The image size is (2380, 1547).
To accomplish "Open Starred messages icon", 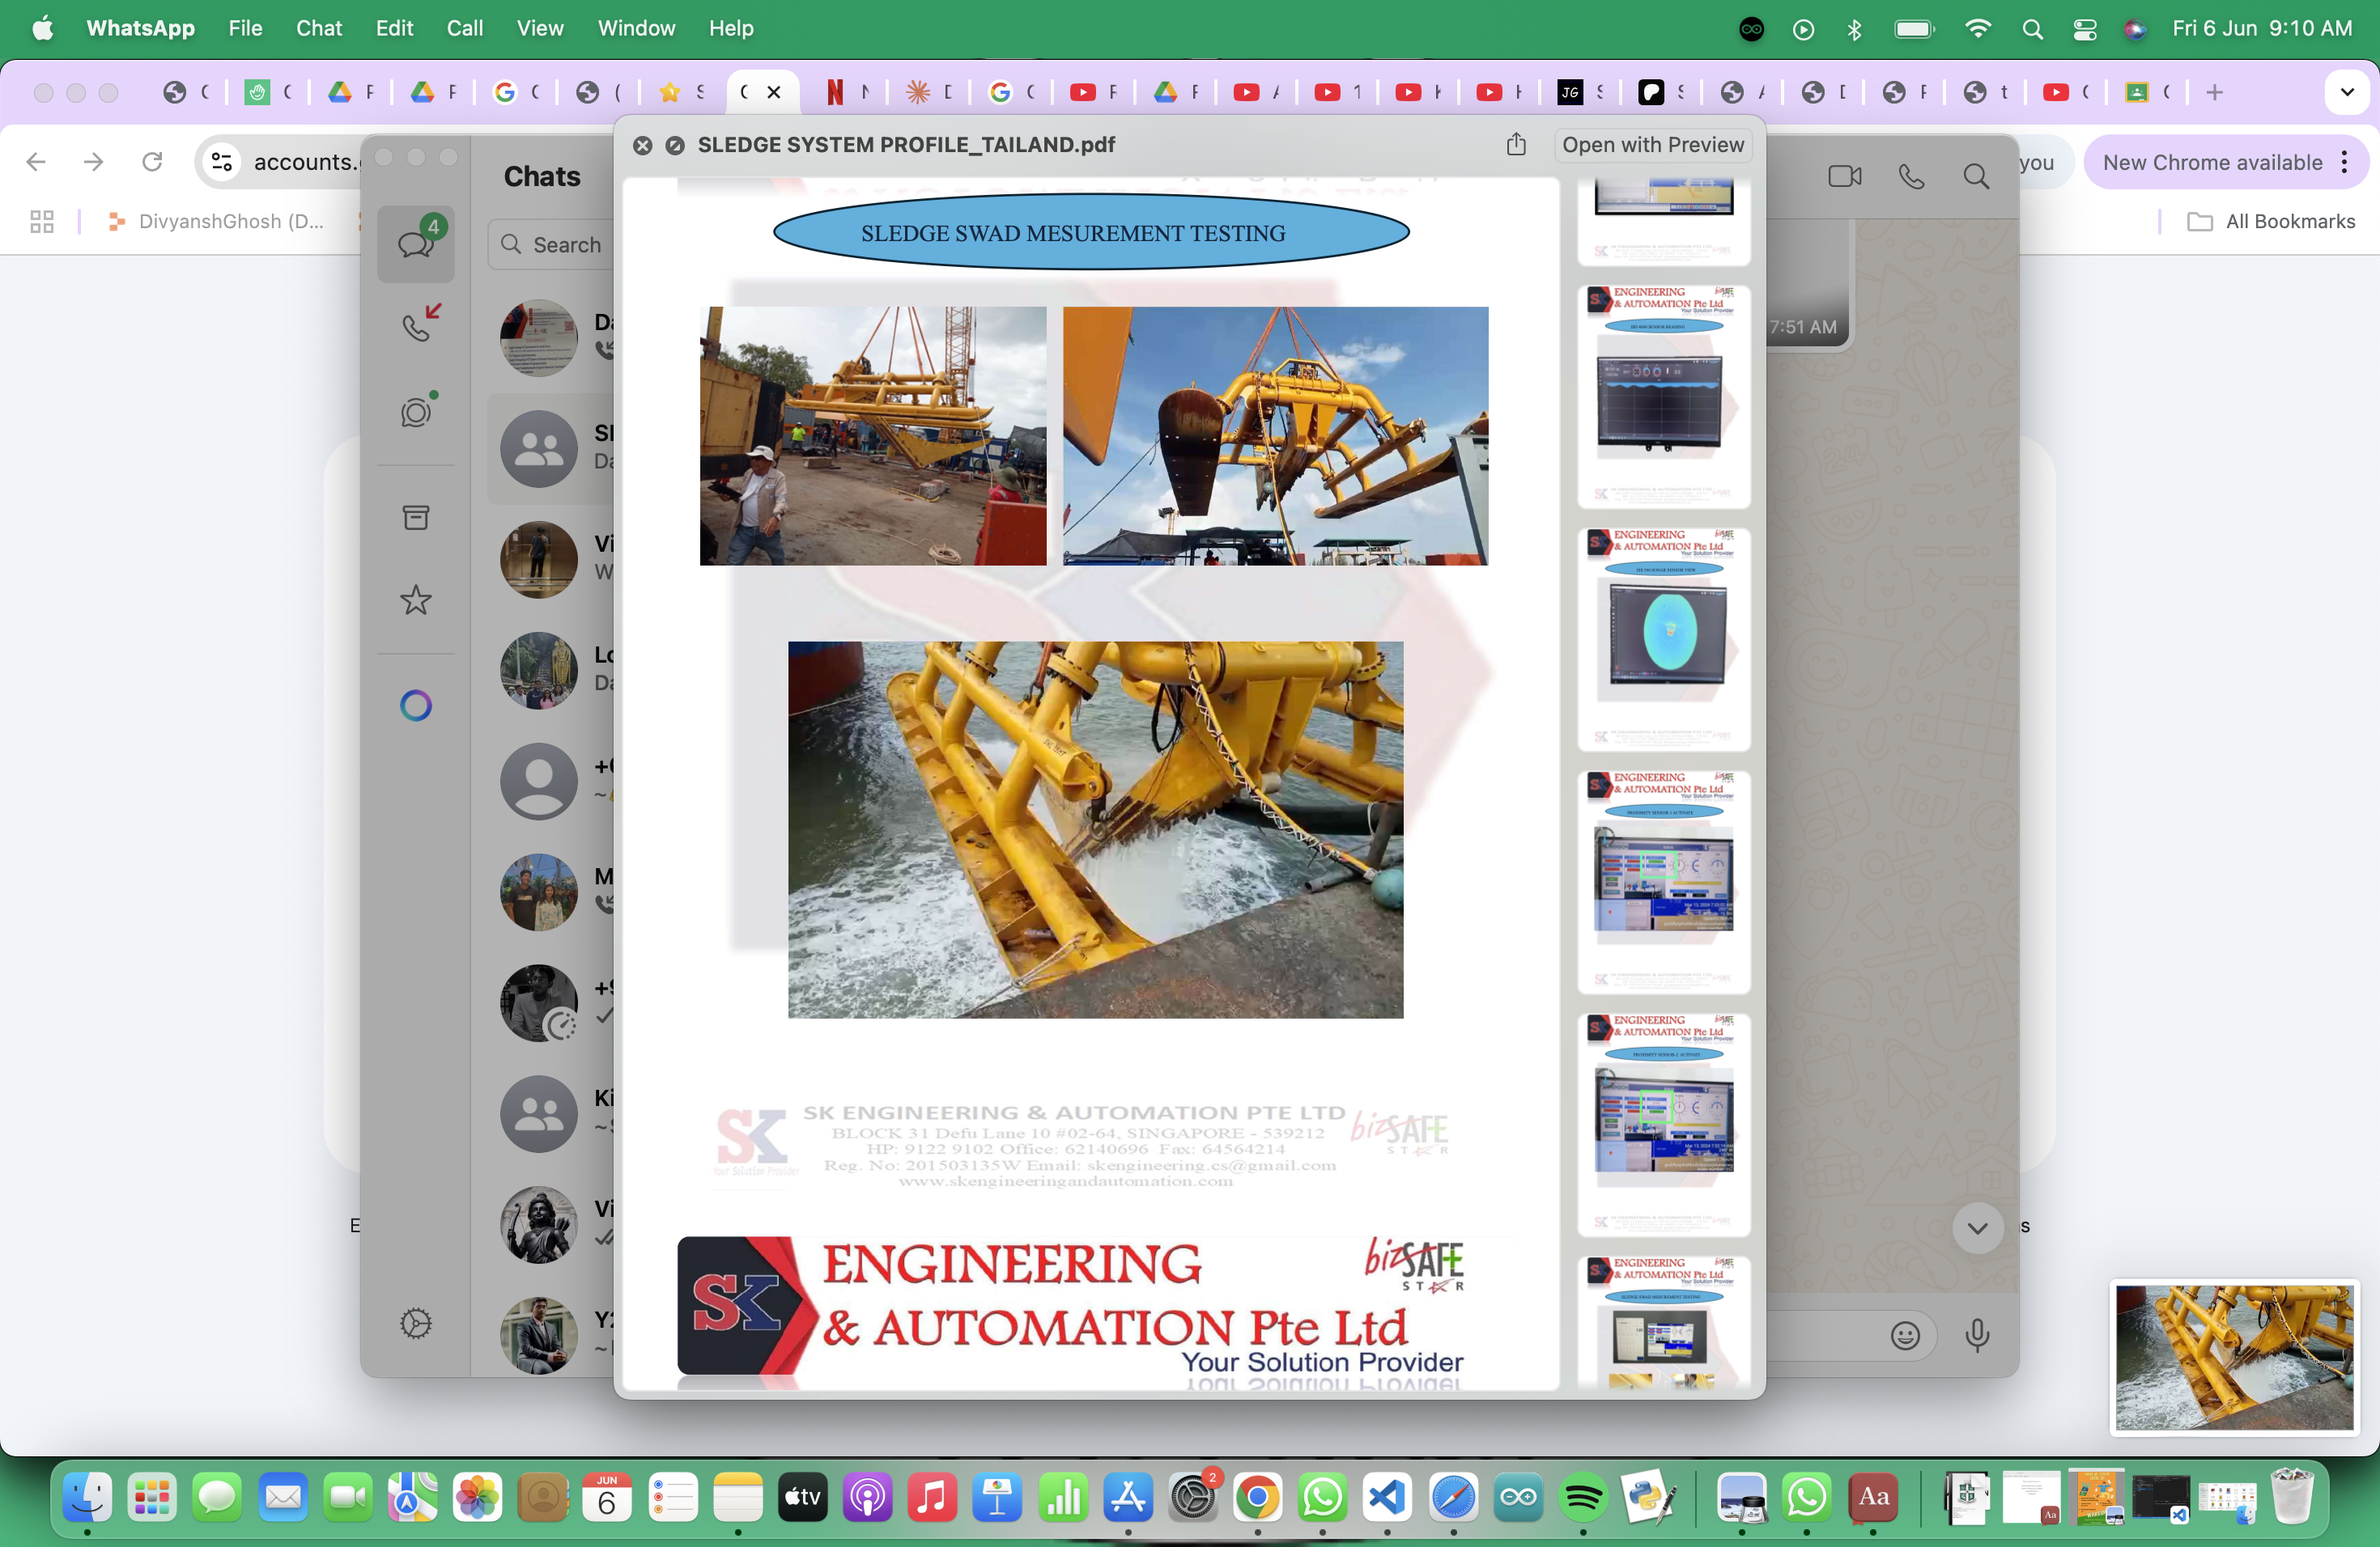I will tap(416, 600).
